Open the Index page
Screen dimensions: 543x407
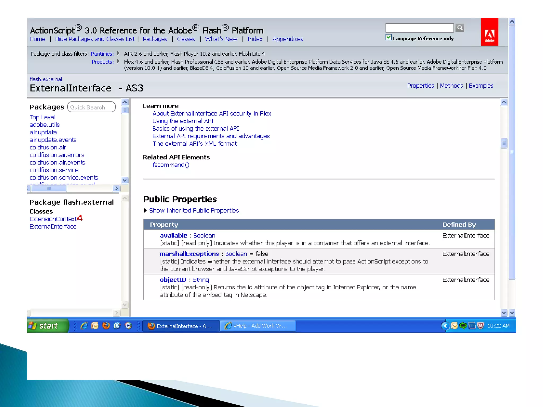[x=255, y=39]
